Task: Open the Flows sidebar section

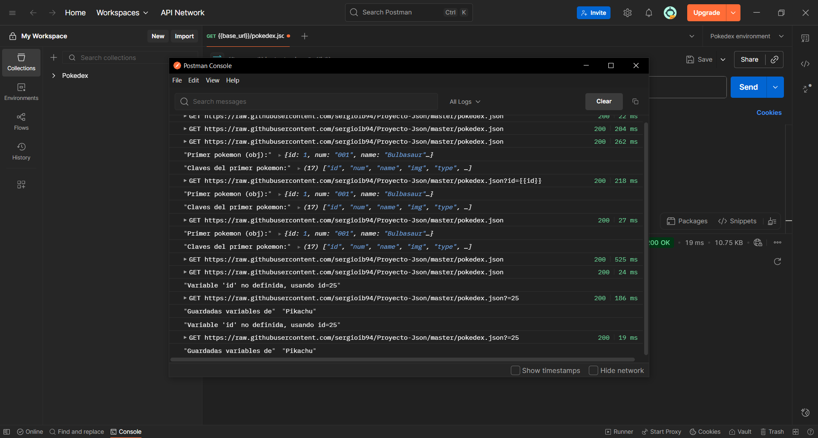Action: 21,122
